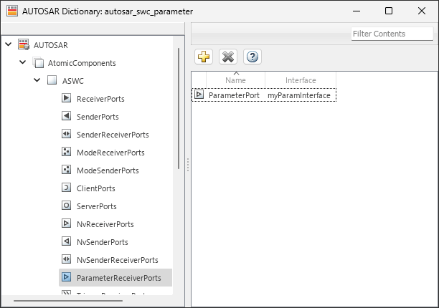
Task: Click the yellow plus Add port icon
Action: tap(204, 57)
